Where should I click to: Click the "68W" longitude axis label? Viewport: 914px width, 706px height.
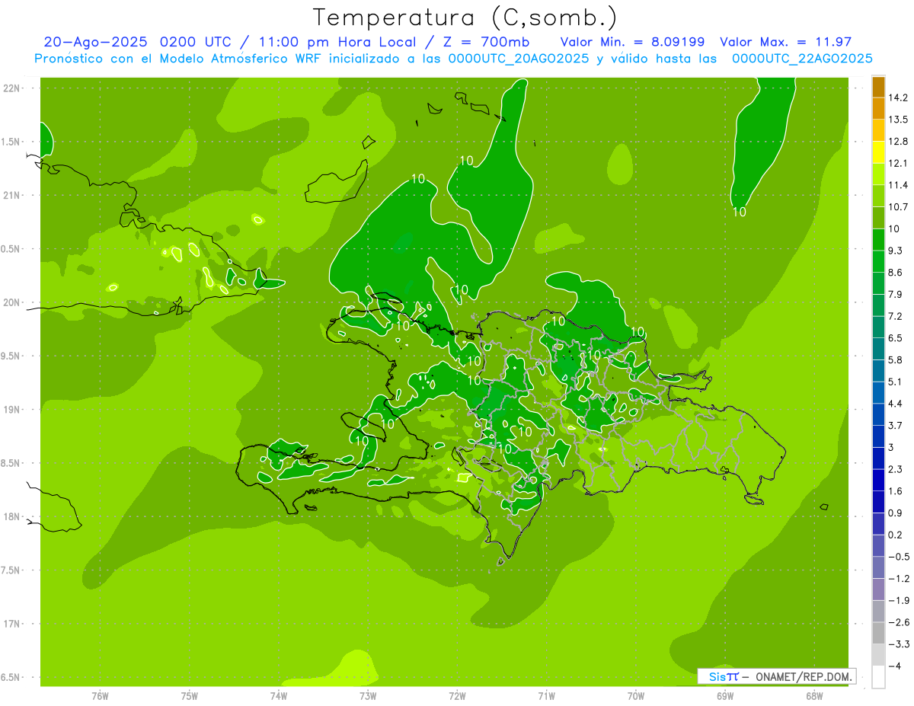(814, 695)
